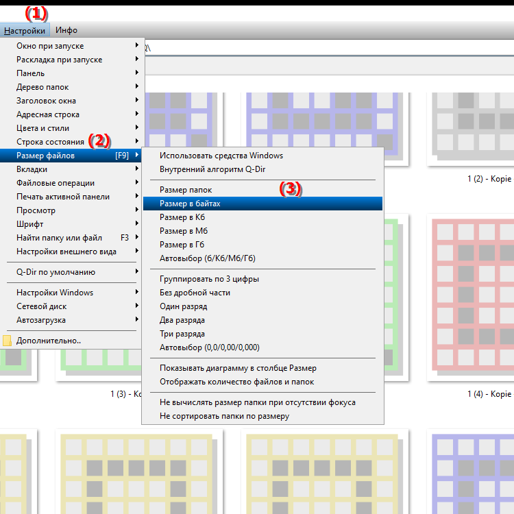The height and width of the screenshot is (514, 514).
Task: Open Адресная строка submenu
Action: (71, 114)
